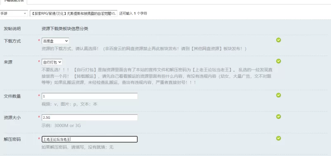Click the post title input field

tap(74, 14)
